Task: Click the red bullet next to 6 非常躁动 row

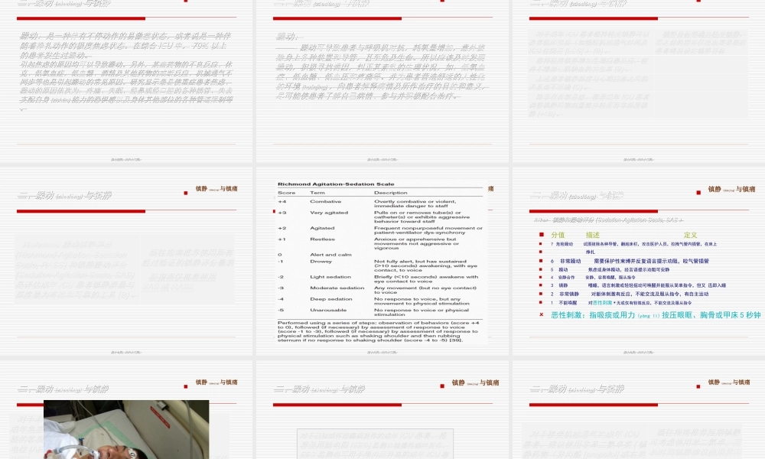Action: [x=541, y=261]
